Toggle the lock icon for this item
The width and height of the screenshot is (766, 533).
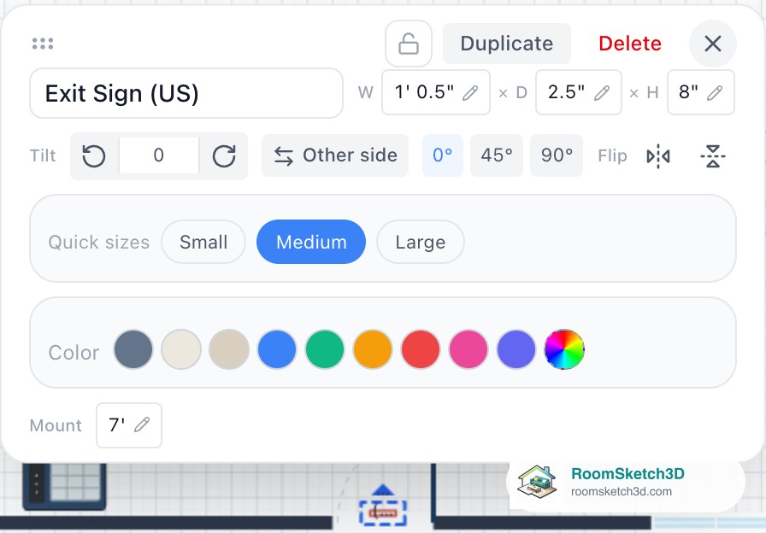click(409, 44)
